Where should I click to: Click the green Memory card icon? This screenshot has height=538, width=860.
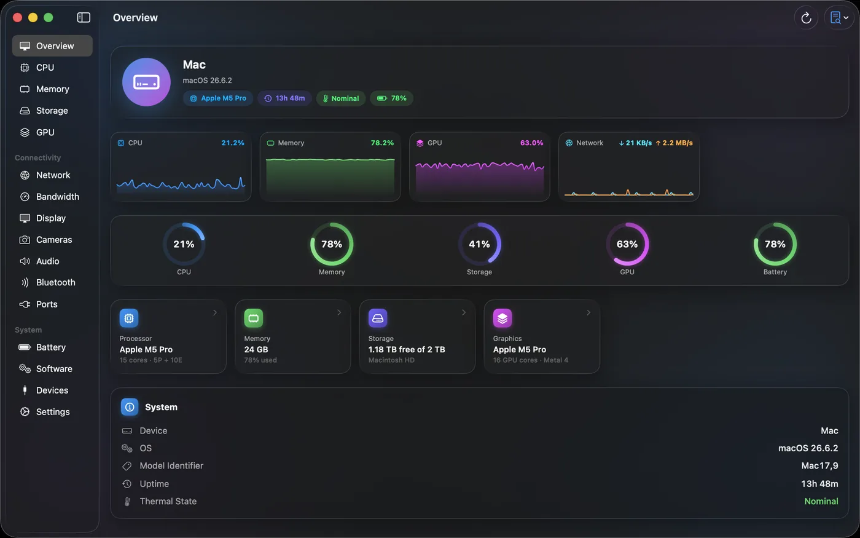click(x=254, y=318)
